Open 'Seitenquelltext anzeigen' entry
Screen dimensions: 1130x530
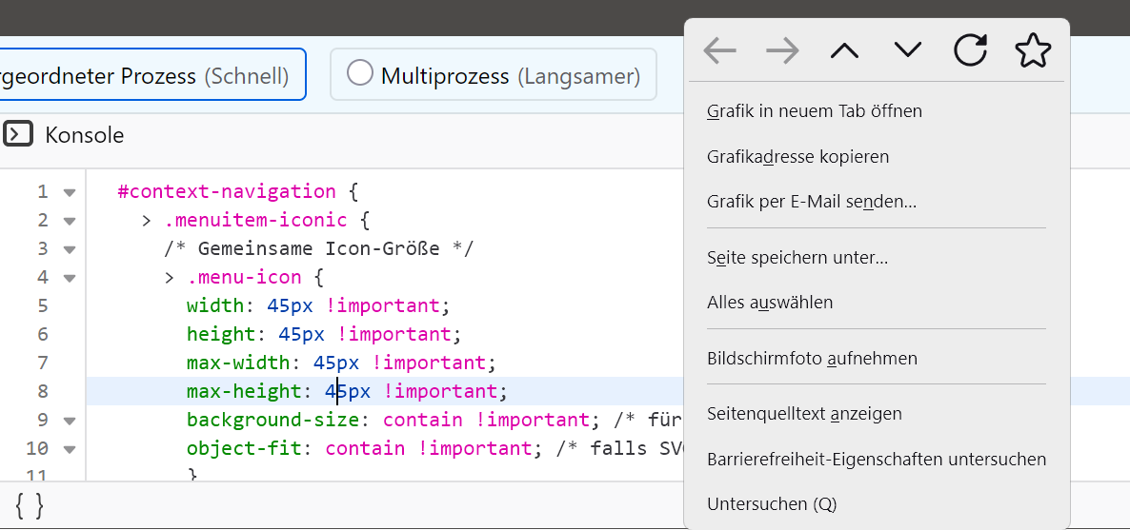point(804,414)
